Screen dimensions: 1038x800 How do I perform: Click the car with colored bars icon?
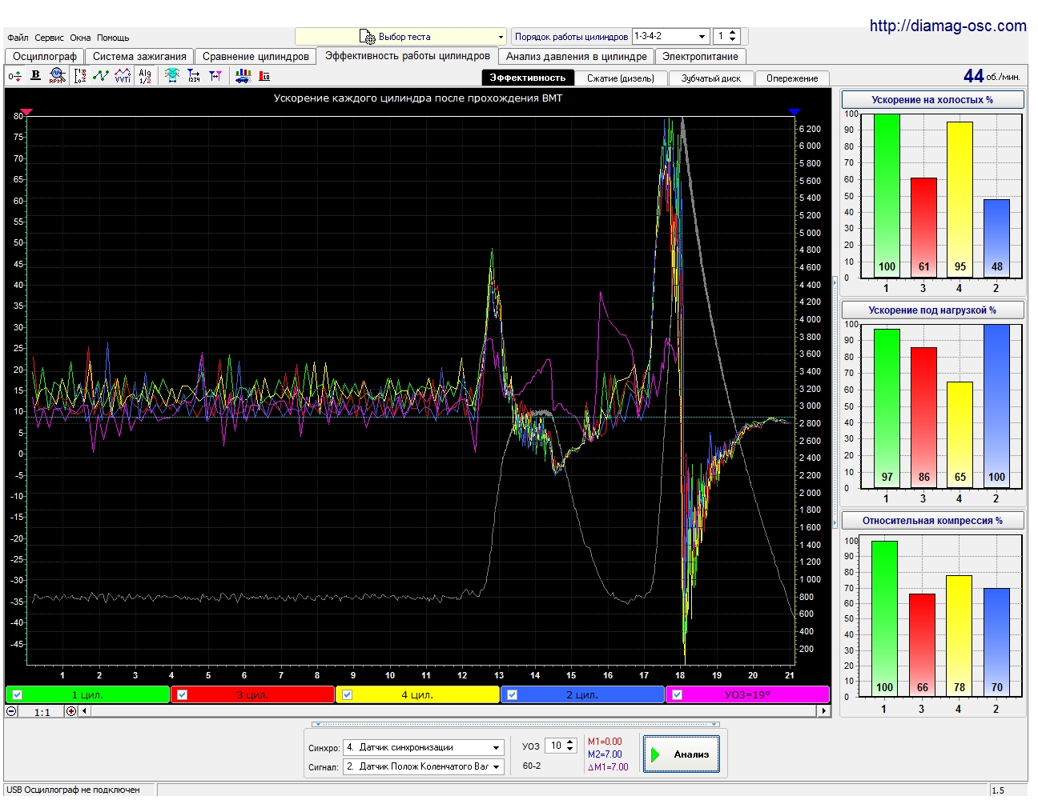tap(243, 75)
